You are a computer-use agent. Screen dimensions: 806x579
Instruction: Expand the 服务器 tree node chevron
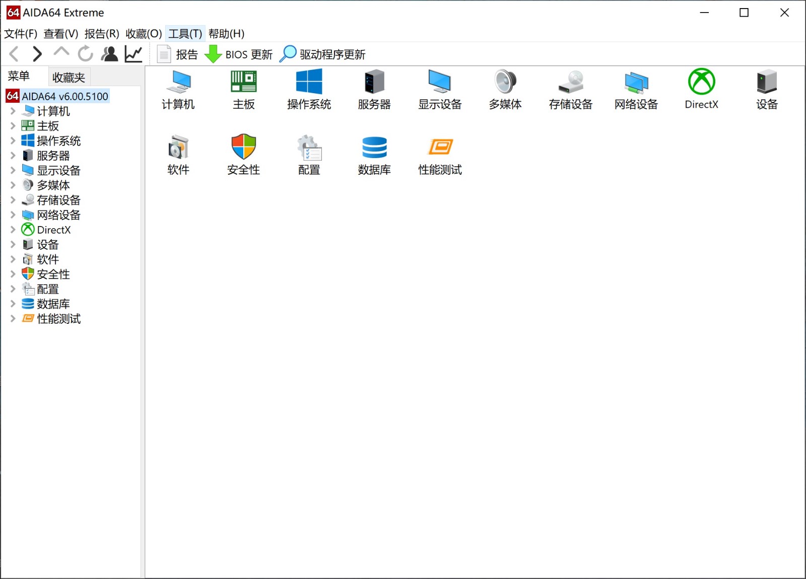click(x=13, y=156)
